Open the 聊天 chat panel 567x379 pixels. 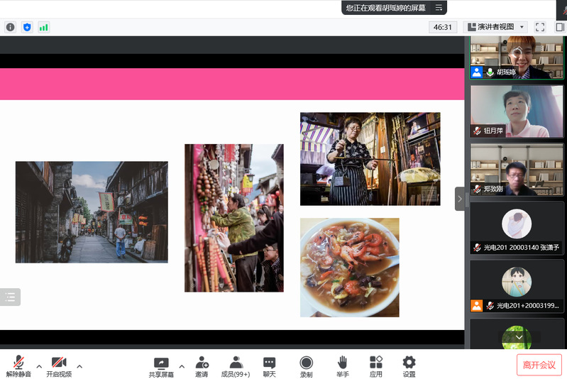[x=269, y=366]
